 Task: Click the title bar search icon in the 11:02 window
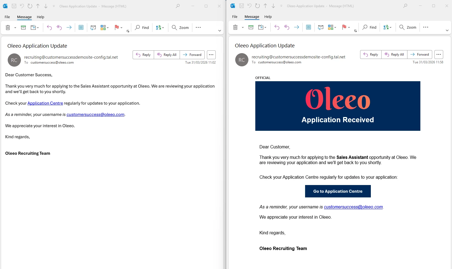pos(178,6)
